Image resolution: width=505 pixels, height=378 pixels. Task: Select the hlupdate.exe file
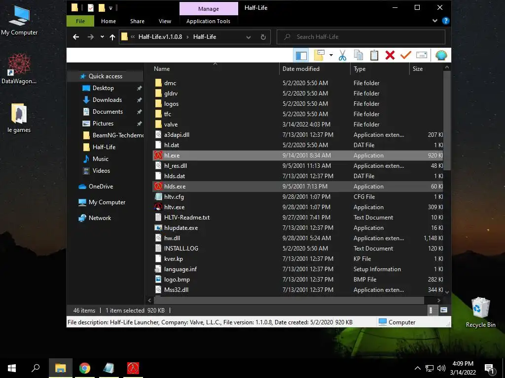[x=180, y=228]
